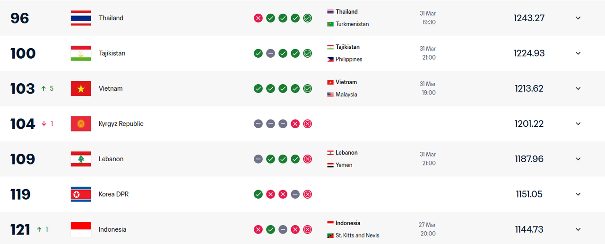Click Korea DPR's first green win icon
This screenshot has width=605, height=244.
click(x=258, y=194)
